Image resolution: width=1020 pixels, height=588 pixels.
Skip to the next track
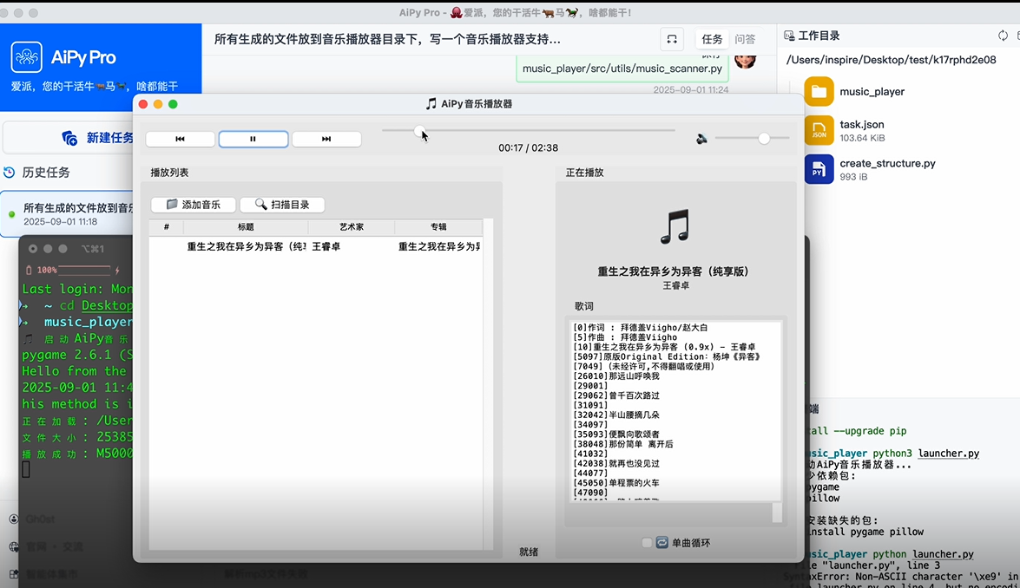click(326, 139)
